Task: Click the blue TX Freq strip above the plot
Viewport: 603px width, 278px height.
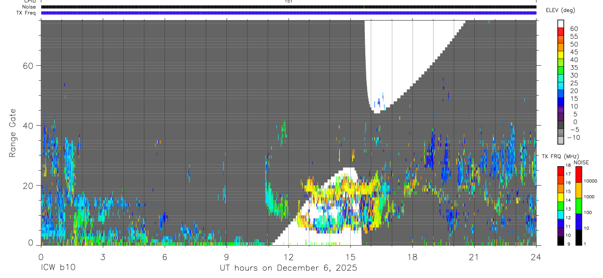Action: pyautogui.click(x=288, y=13)
